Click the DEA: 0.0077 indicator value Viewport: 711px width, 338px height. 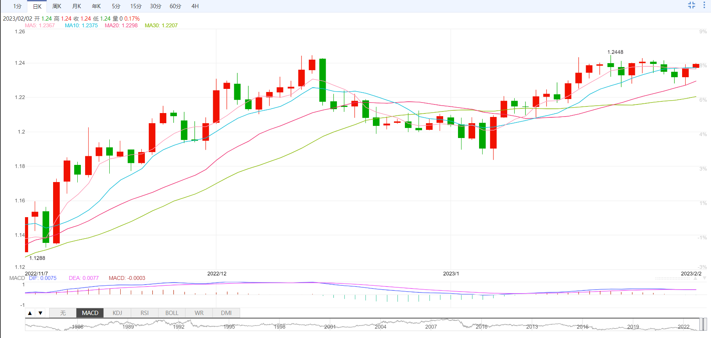84,278
